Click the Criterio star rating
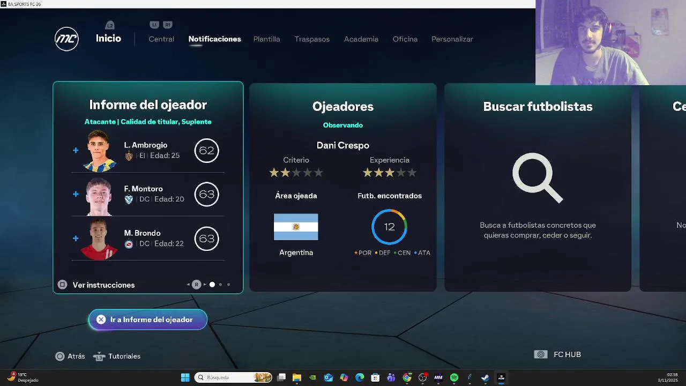 click(x=296, y=173)
